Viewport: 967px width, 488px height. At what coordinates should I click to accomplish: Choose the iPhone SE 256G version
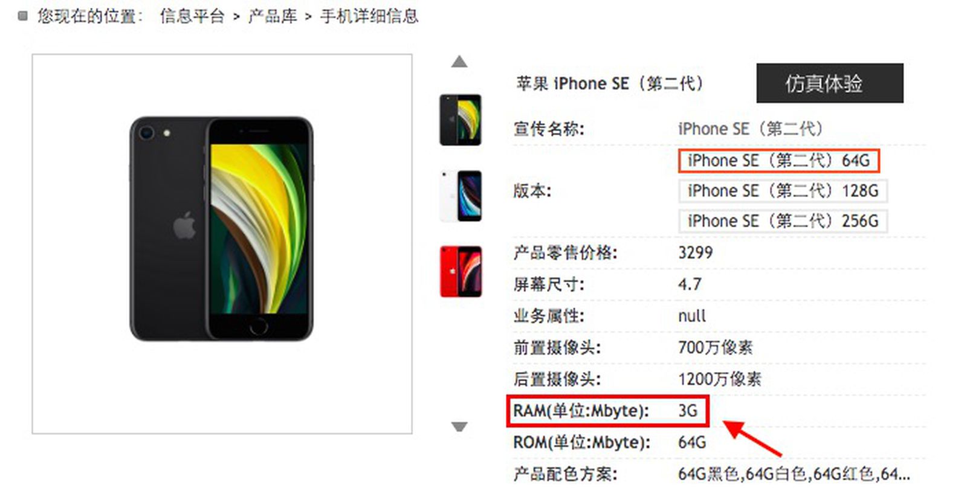[x=783, y=221]
